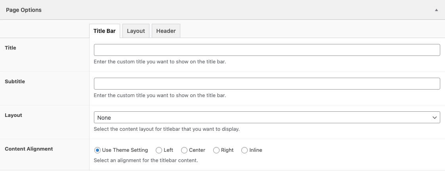Open the Header tab
This screenshot has width=445, height=172.
pyautogui.click(x=166, y=31)
